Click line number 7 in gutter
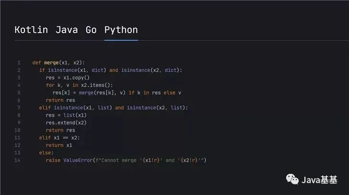The image size is (349, 195). [x=19, y=108]
